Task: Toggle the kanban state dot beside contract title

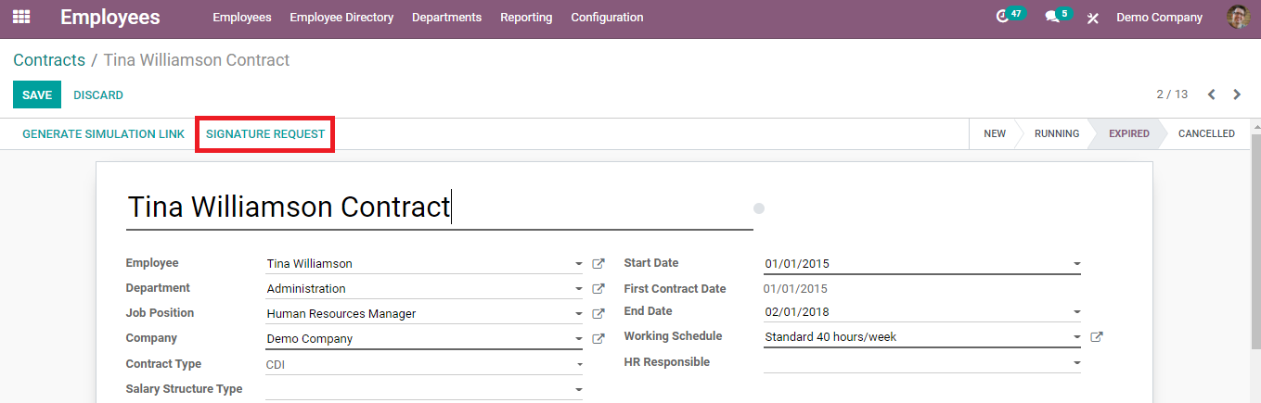Action: (759, 208)
